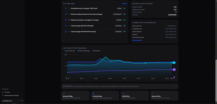The image size is (217, 104).
Task: Click the purple 34 end-value badge on chart
Action: coord(174,70)
